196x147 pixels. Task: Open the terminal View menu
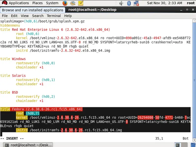coord(25,16)
